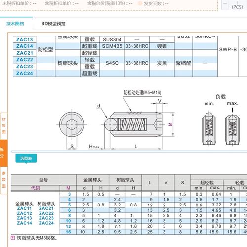Click ZAC24 in the 树脂球头 code list

tap(46, 223)
